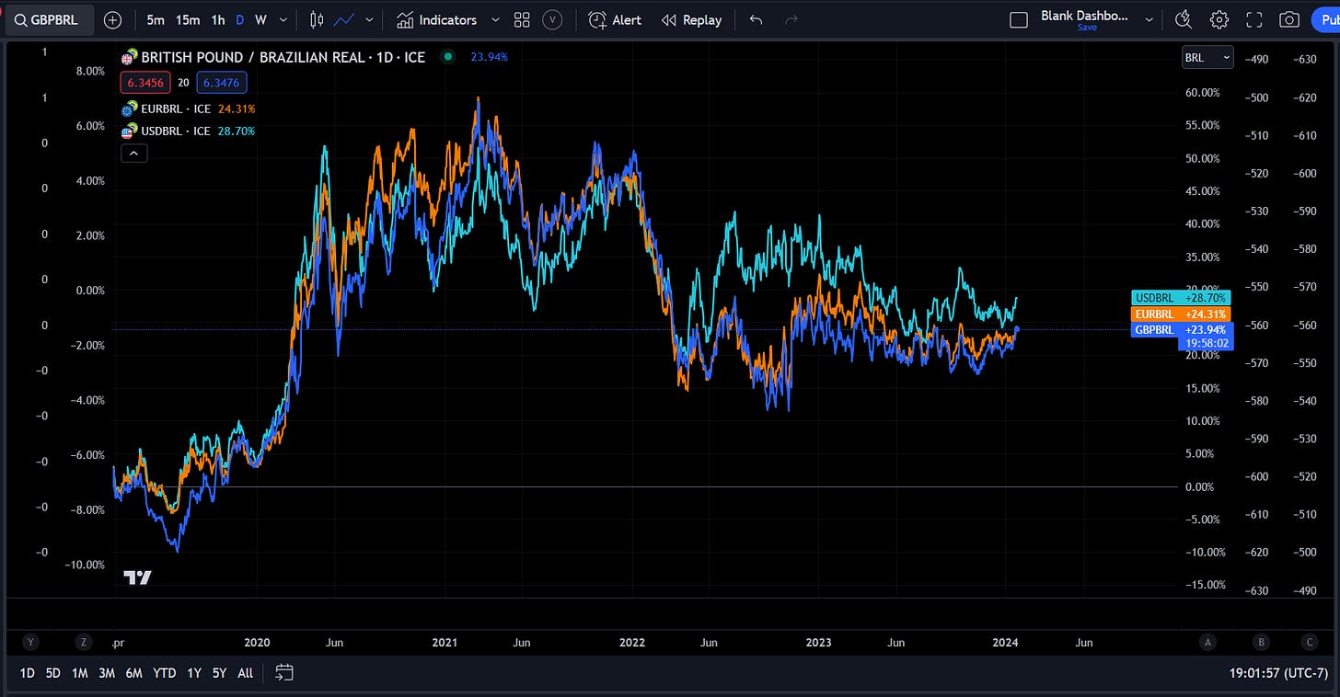The height and width of the screenshot is (697, 1340).
Task: Start Bar Replay mode
Action: tap(691, 19)
